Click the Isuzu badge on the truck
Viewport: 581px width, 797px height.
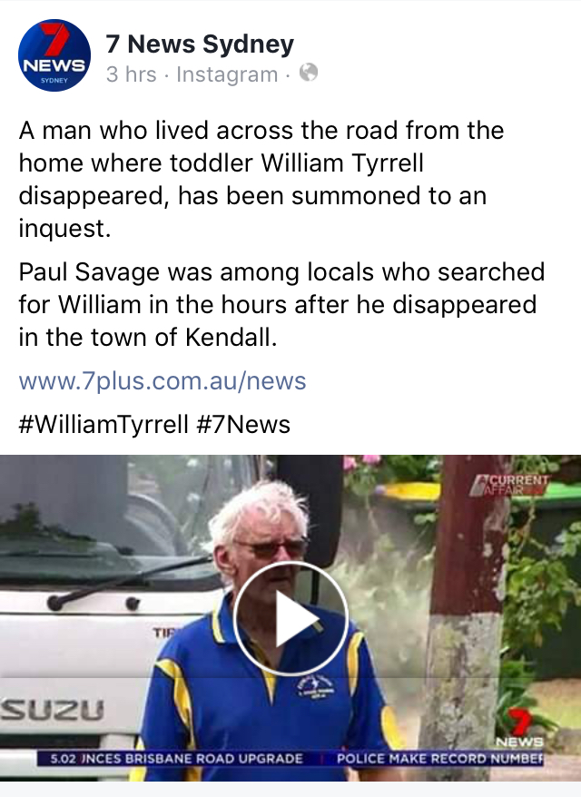click(52, 710)
